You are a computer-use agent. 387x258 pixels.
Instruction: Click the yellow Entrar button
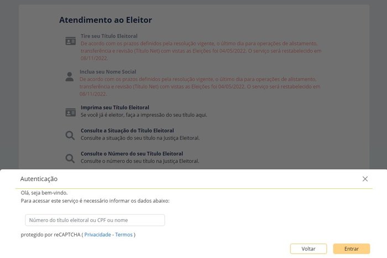pyautogui.click(x=352, y=249)
